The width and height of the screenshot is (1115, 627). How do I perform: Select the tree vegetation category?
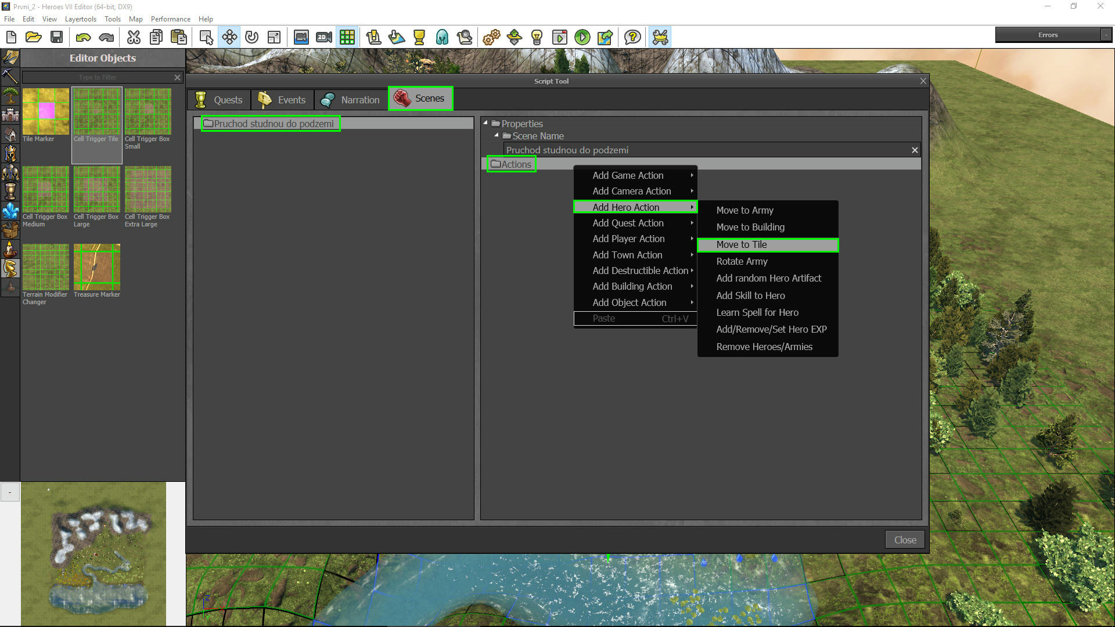(10, 96)
